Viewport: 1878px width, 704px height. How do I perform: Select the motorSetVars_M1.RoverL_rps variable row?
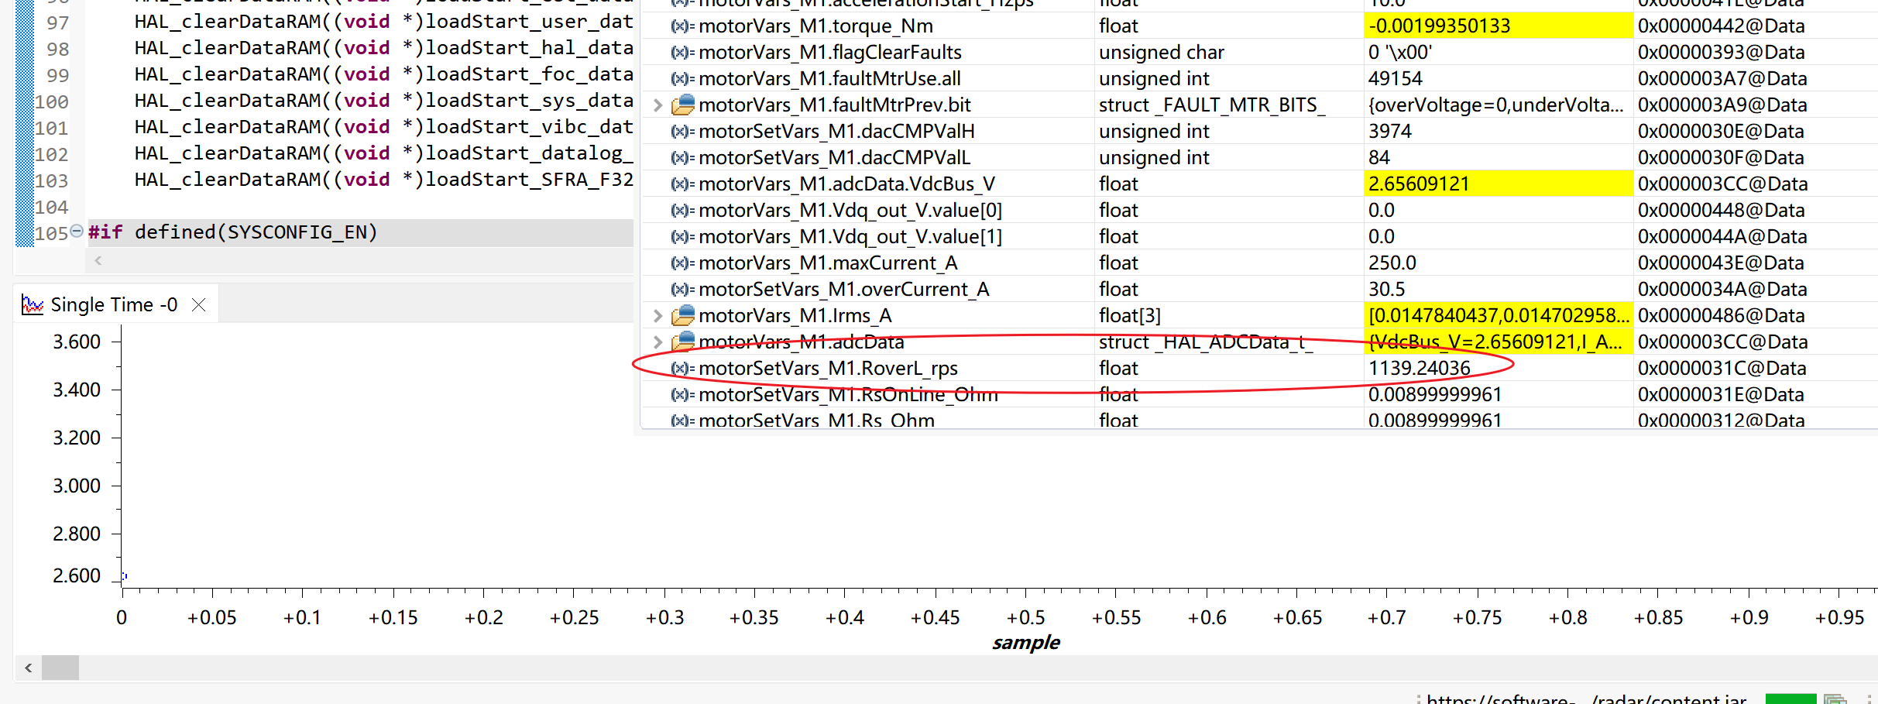[x=1259, y=369]
